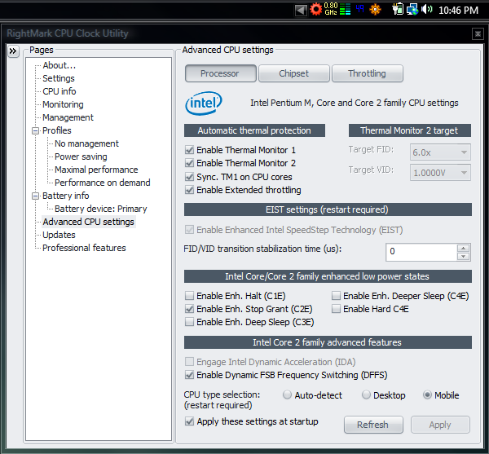Select the Performance on demand profile
Screen dimensions: 489x454
point(103,183)
